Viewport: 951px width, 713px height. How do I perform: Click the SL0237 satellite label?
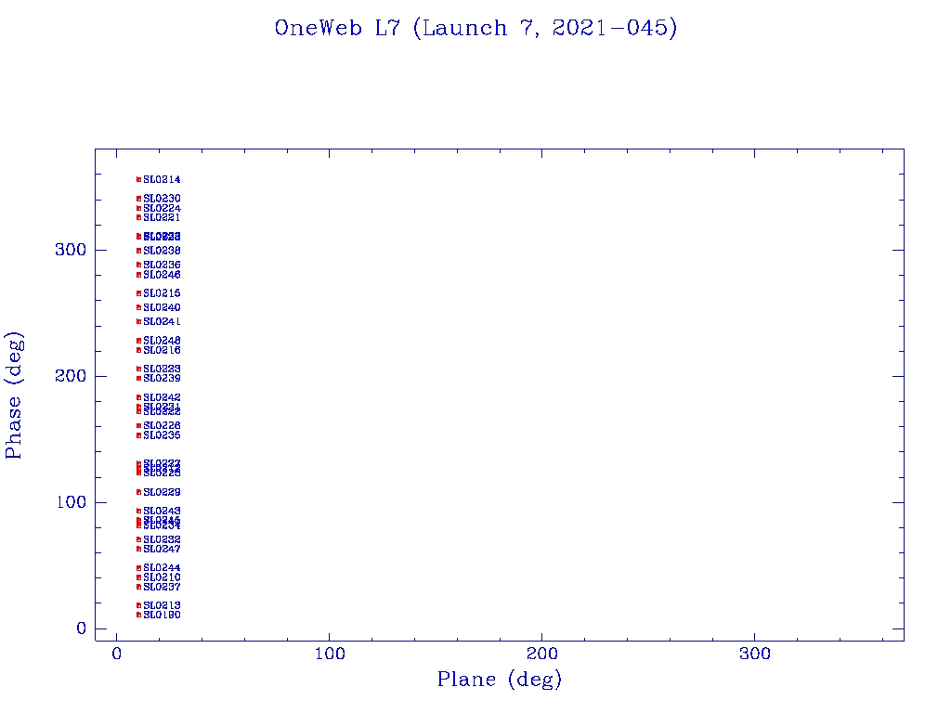coord(162,587)
